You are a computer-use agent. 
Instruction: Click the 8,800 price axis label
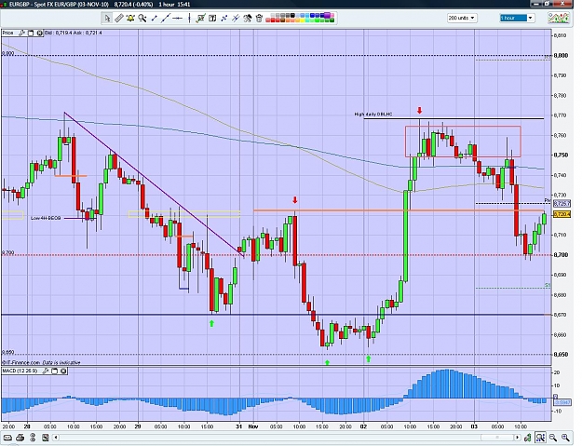click(x=561, y=56)
